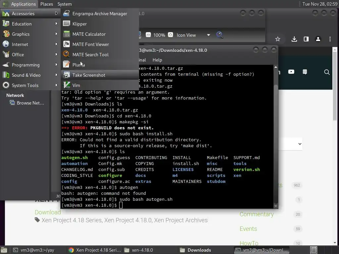
Task: Click the file manager search magnifier icon
Action: point(220,35)
